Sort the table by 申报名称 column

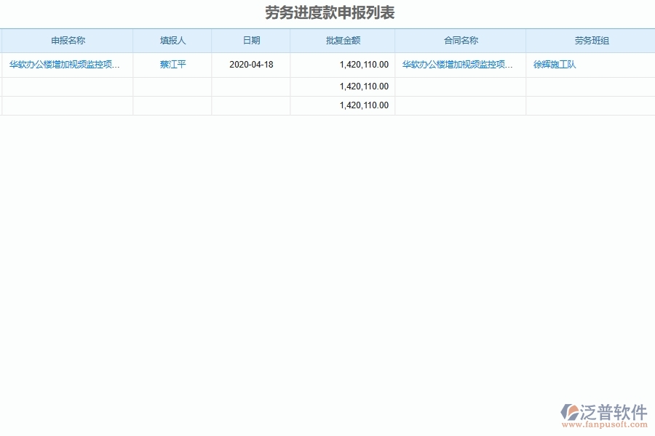[67, 41]
